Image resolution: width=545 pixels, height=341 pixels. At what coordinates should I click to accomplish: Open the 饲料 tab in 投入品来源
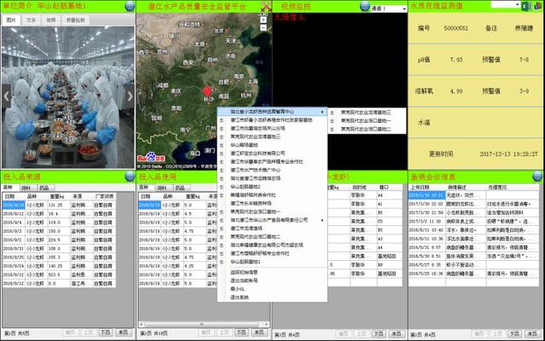click(26, 188)
